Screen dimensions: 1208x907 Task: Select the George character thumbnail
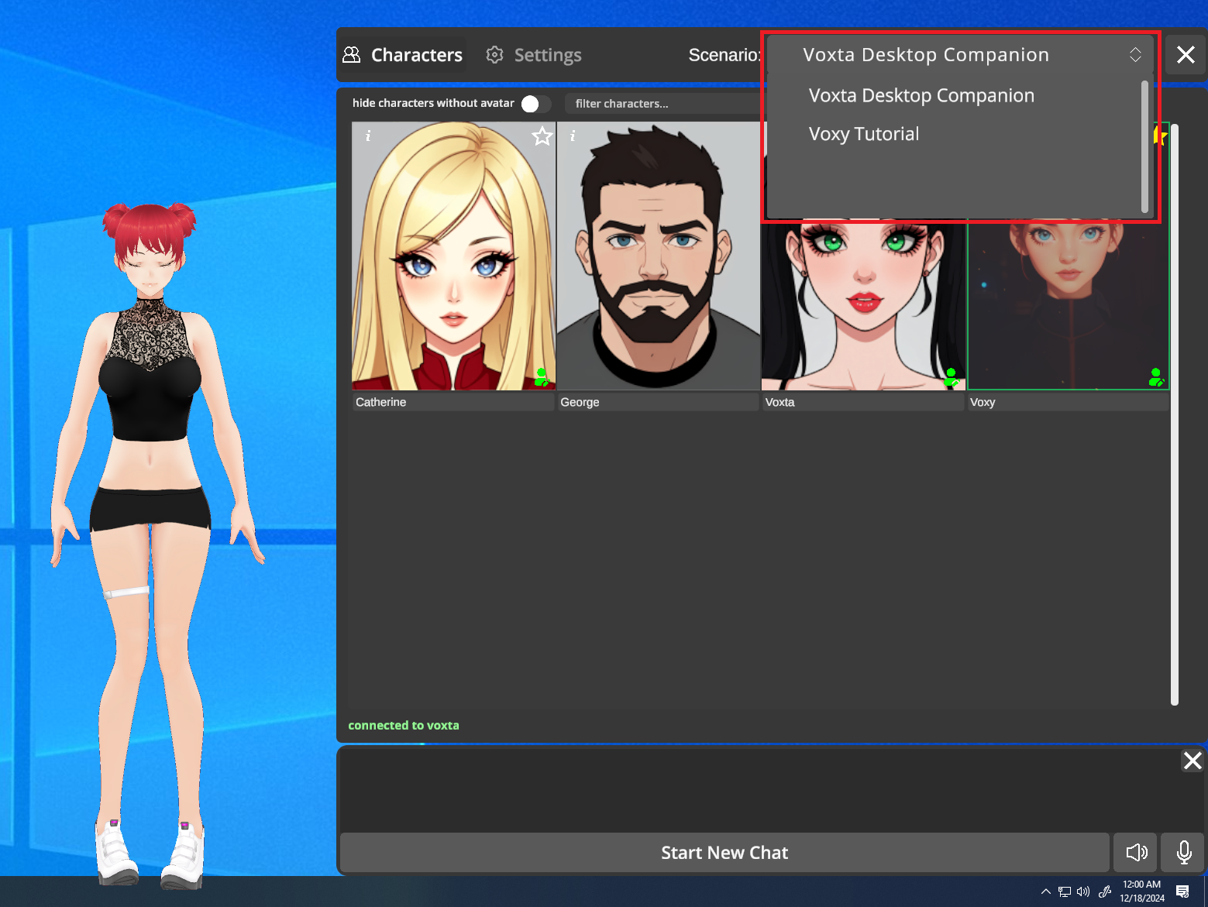point(658,256)
